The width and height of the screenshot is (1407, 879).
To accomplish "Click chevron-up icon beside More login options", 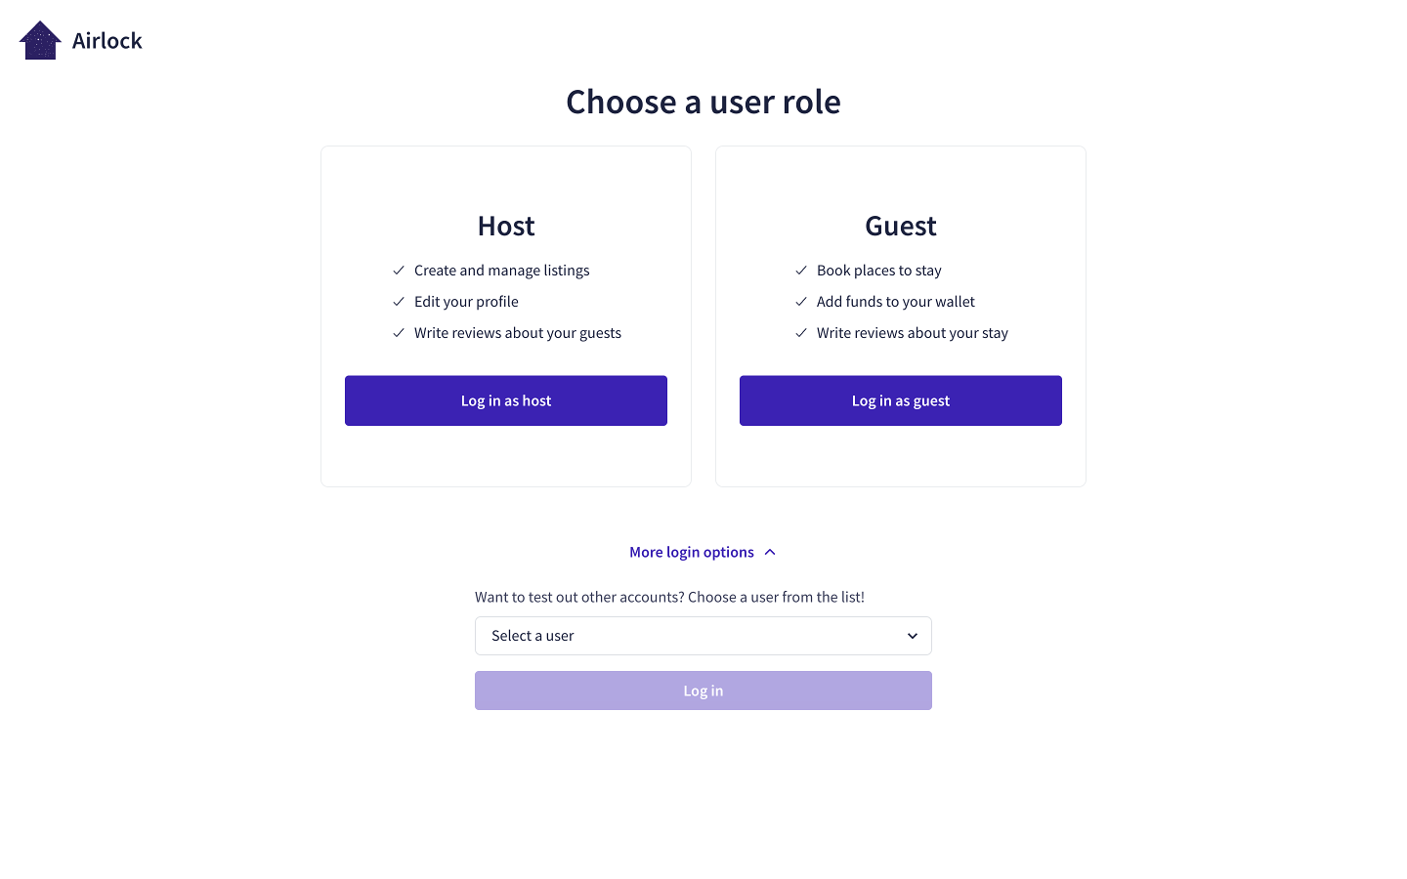I will click(770, 552).
